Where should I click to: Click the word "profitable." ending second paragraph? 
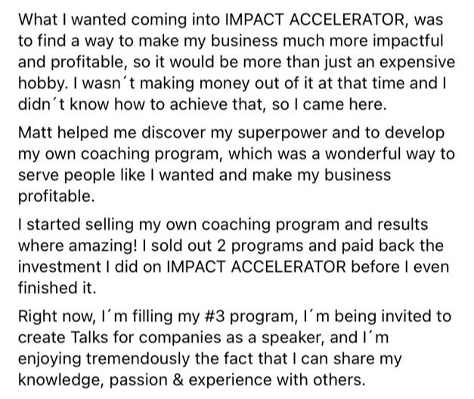[x=56, y=197]
